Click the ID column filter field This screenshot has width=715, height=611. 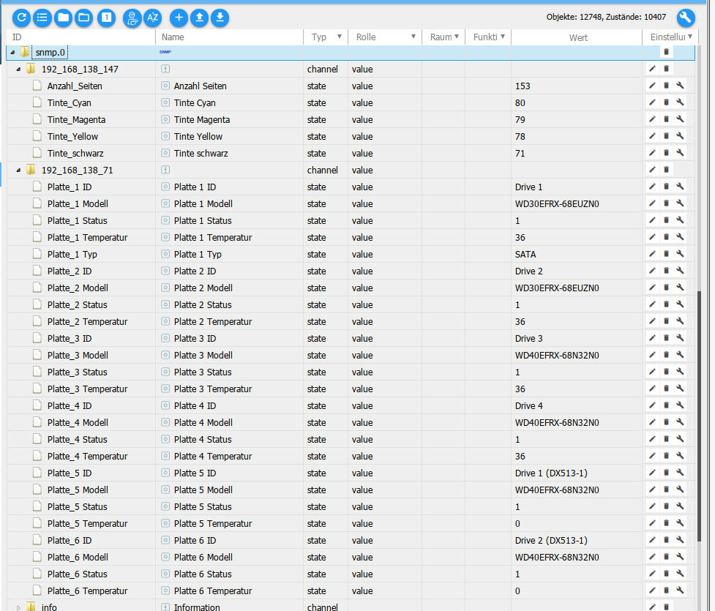pos(81,37)
